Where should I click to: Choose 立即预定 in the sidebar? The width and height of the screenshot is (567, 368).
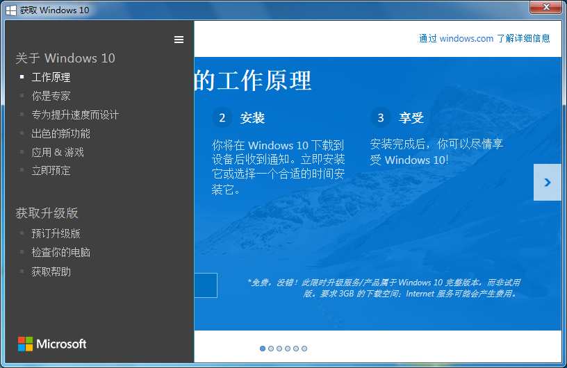51,170
